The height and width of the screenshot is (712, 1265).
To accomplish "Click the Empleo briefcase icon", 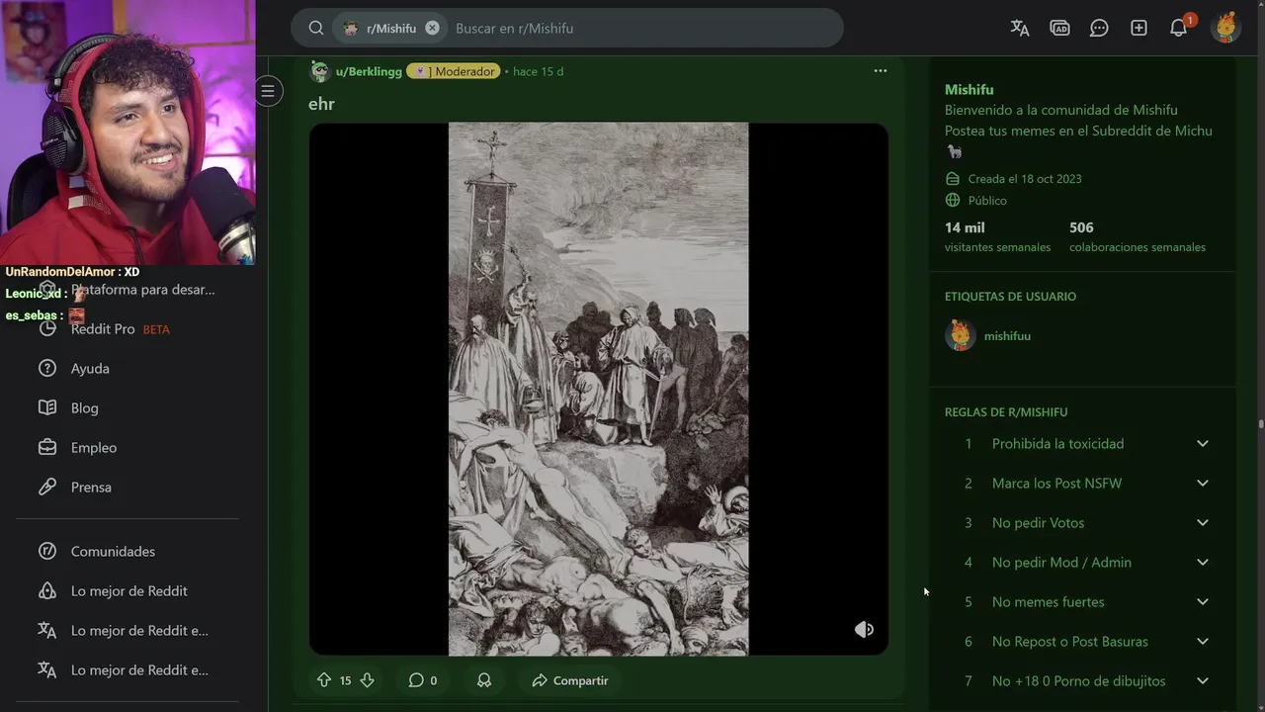I will point(46,447).
